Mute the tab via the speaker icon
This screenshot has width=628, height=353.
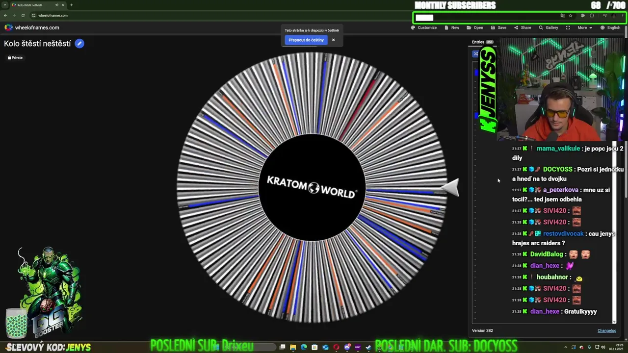pos(56,5)
